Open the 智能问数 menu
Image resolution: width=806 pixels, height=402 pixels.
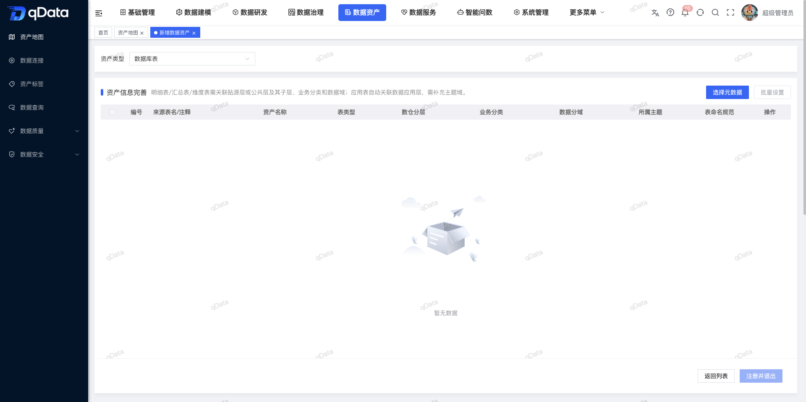pos(475,13)
